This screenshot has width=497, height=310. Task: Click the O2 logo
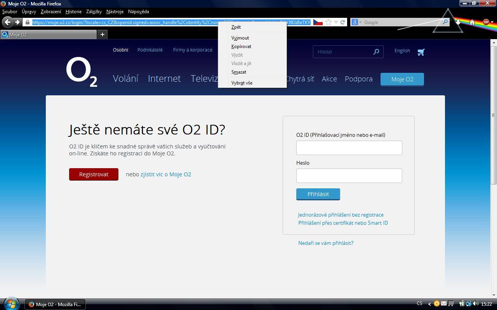(82, 72)
